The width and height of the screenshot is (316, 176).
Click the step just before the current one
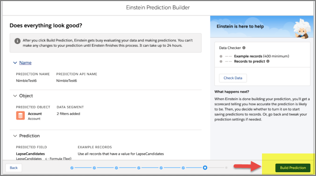(x=183, y=168)
